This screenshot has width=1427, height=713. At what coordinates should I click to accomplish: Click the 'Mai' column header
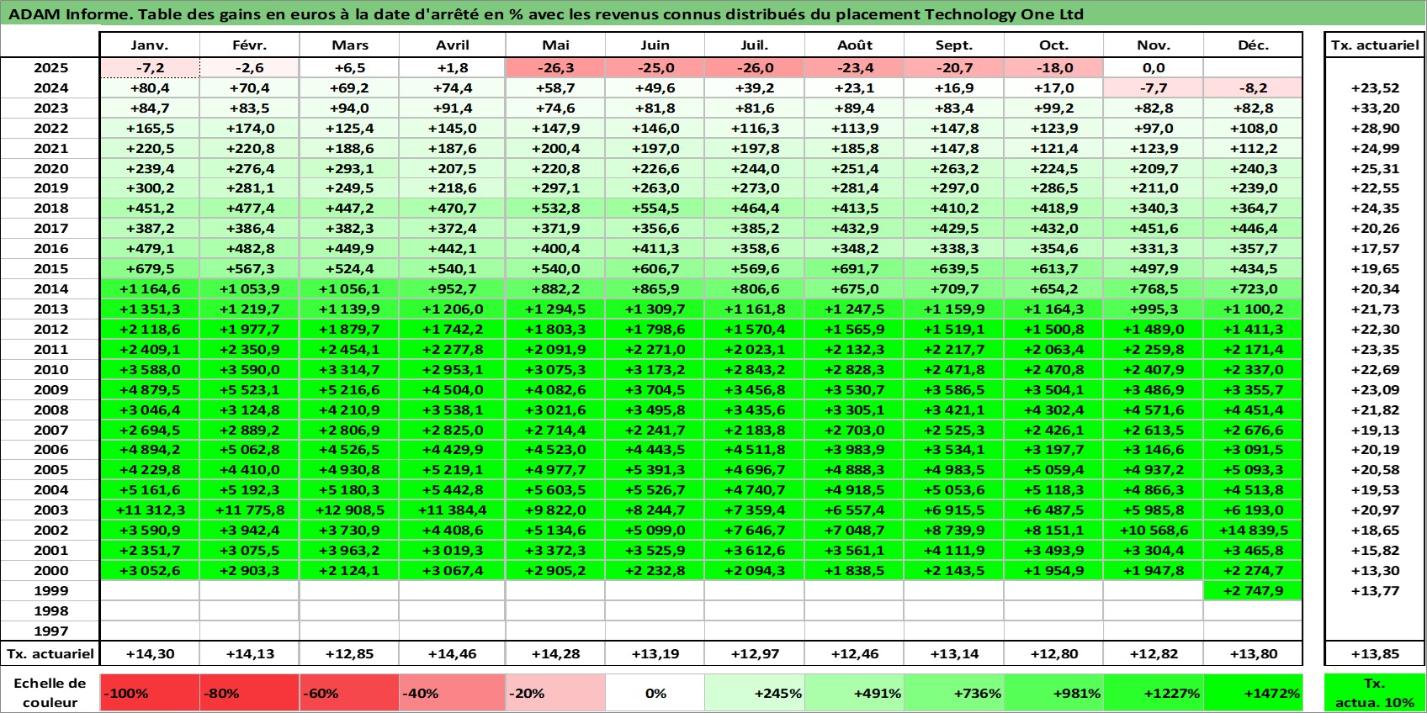point(555,45)
